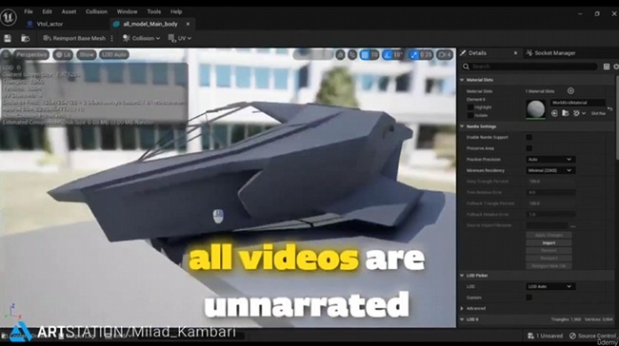This screenshot has height=346, width=619.
Task: Open the viewport options hamburger menu
Action: click(x=6, y=55)
